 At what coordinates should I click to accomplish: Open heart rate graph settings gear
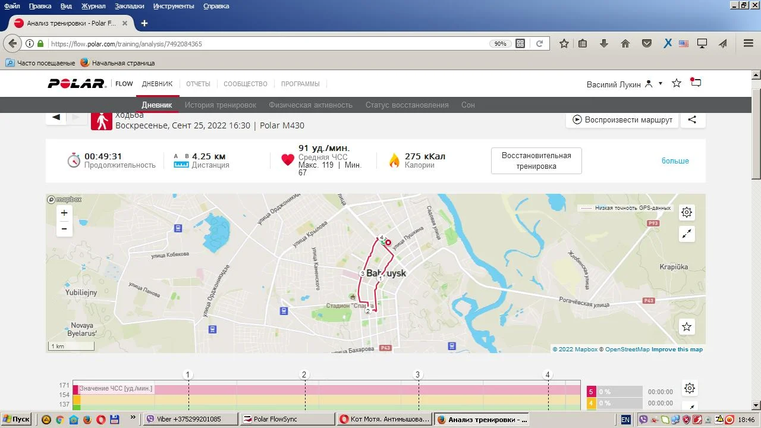(x=689, y=388)
